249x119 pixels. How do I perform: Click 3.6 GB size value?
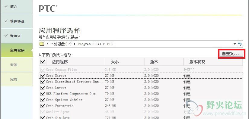110,70
